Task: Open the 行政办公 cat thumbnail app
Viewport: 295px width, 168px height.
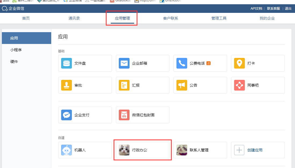Action: coord(124,150)
